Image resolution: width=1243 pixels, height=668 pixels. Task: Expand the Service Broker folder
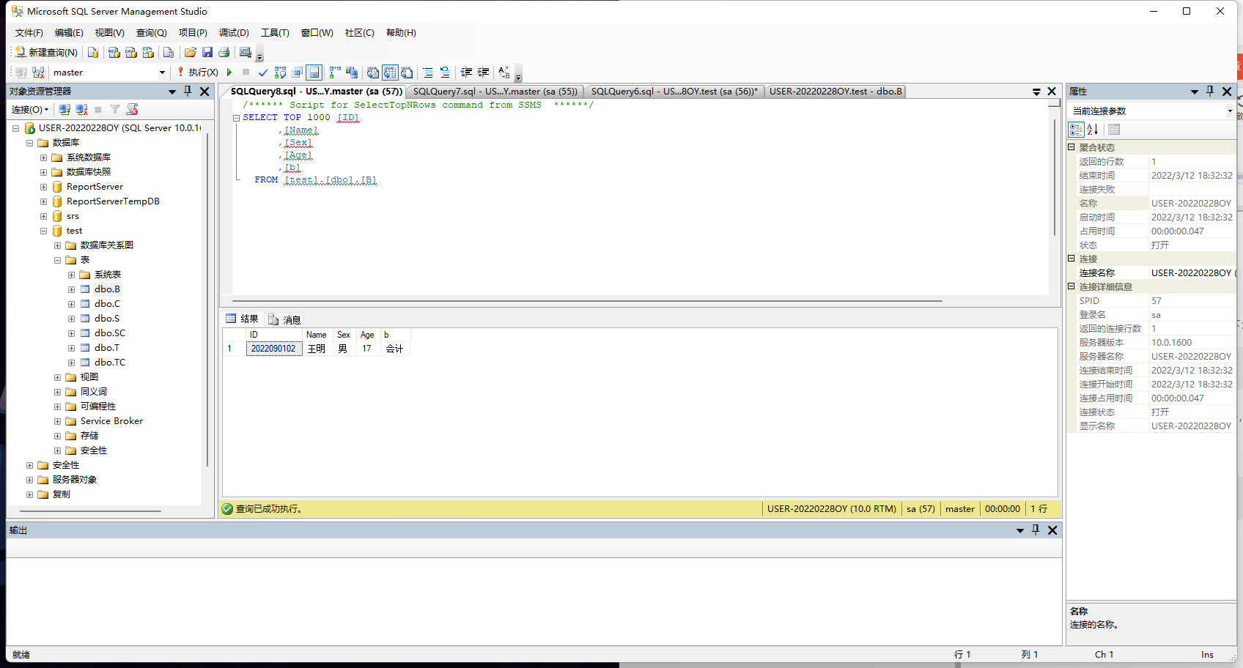[57, 421]
